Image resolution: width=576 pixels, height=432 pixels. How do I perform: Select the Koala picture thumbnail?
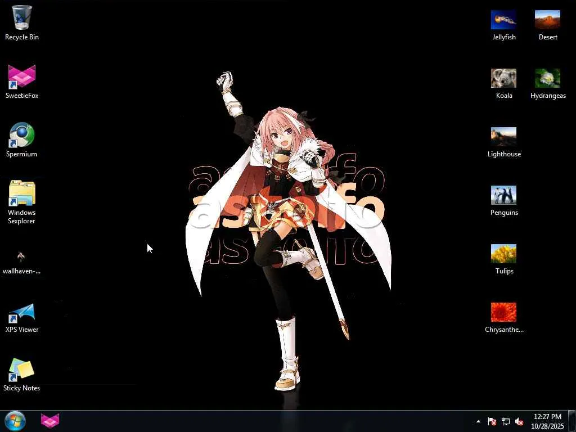(x=503, y=84)
